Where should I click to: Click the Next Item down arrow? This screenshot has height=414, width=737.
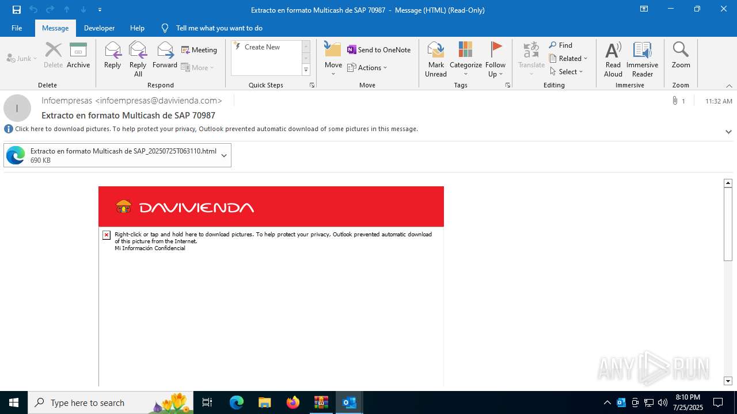click(83, 10)
